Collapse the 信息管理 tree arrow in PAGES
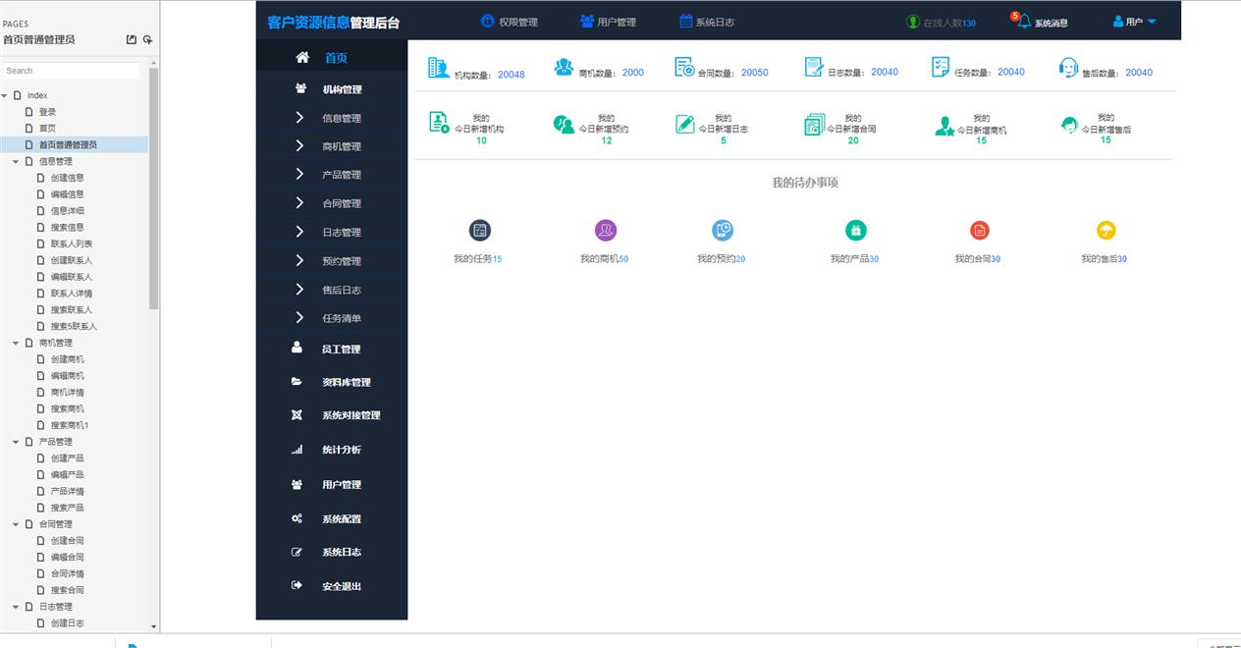Image resolution: width=1241 pixels, height=648 pixels. pyautogui.click(x=16, y=161)
